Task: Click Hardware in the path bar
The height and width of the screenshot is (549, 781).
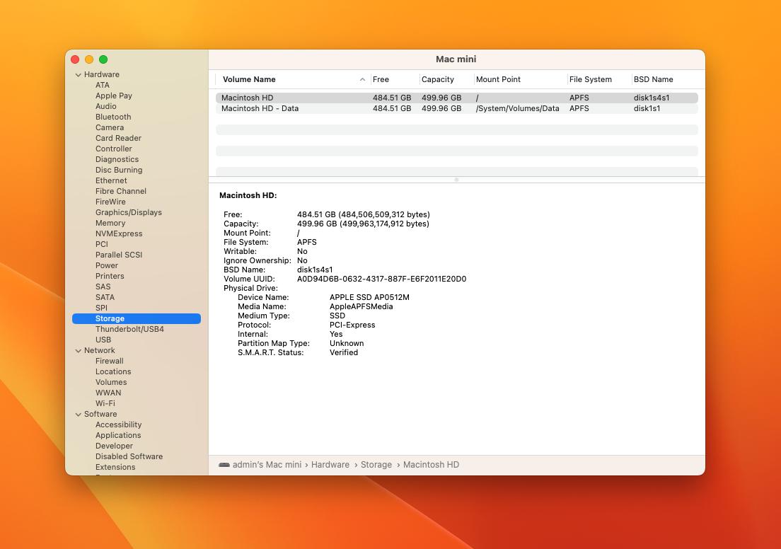Action: point(330,465)
